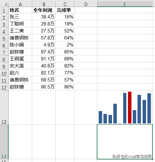This screenshot has height=162, width=155.
Task: Select row 1 header
Action: 4,10
